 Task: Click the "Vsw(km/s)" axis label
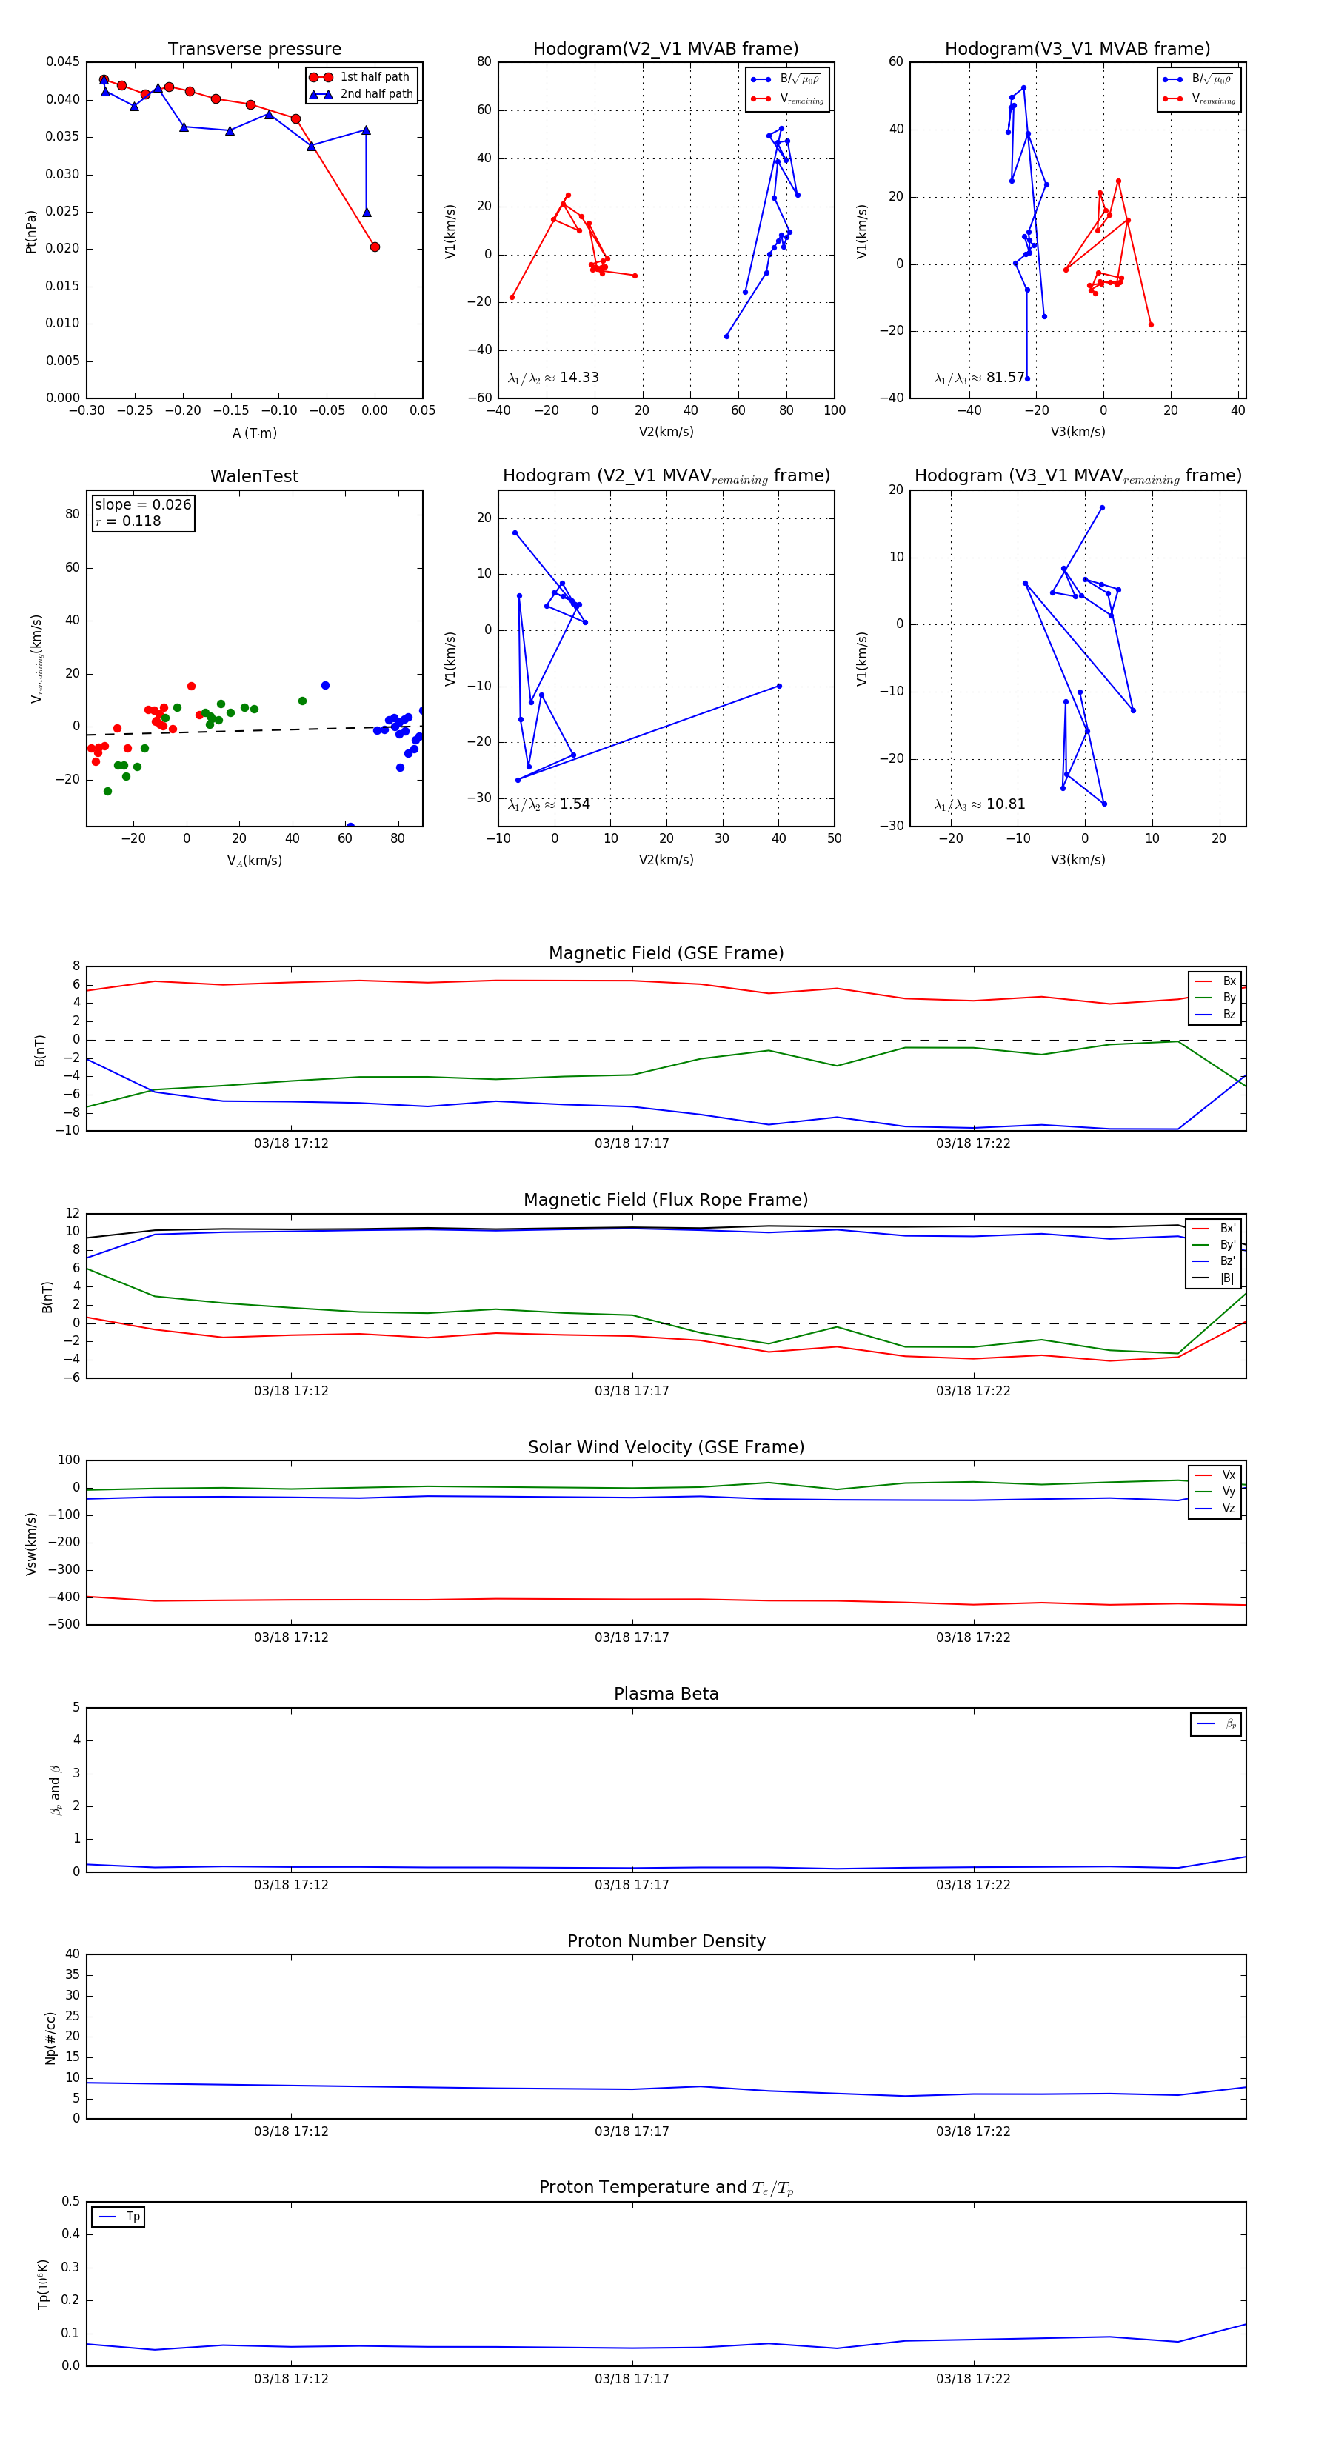31,1543
